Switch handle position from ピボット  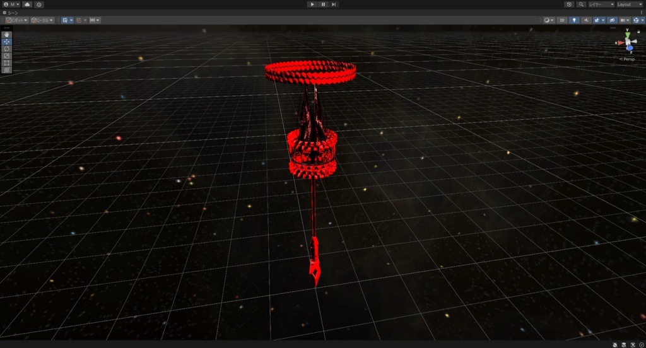pyautogui.click(x=16, y=20)
